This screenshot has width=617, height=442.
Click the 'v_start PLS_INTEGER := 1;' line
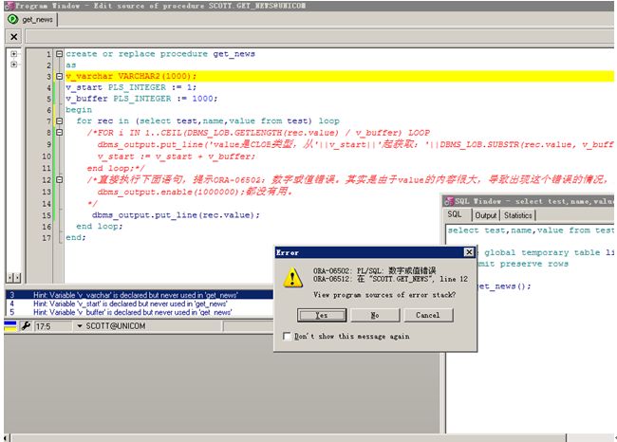pos(131,87)
